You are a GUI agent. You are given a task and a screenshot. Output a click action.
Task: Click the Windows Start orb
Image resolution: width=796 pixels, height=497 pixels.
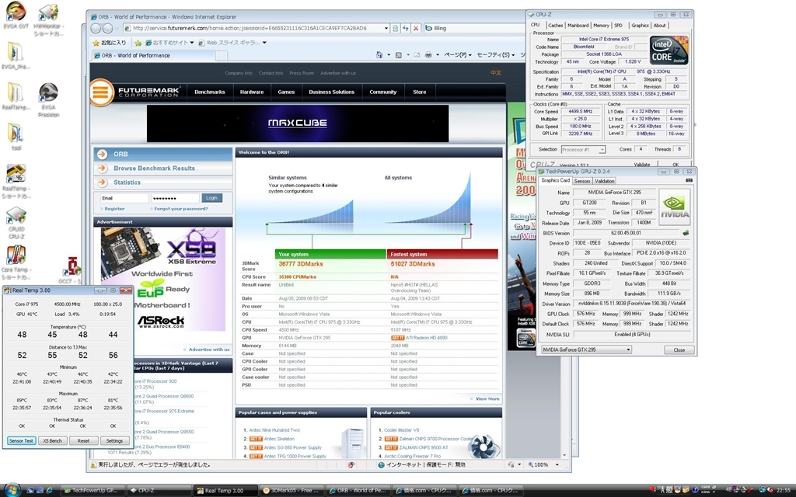pos(12,490)
